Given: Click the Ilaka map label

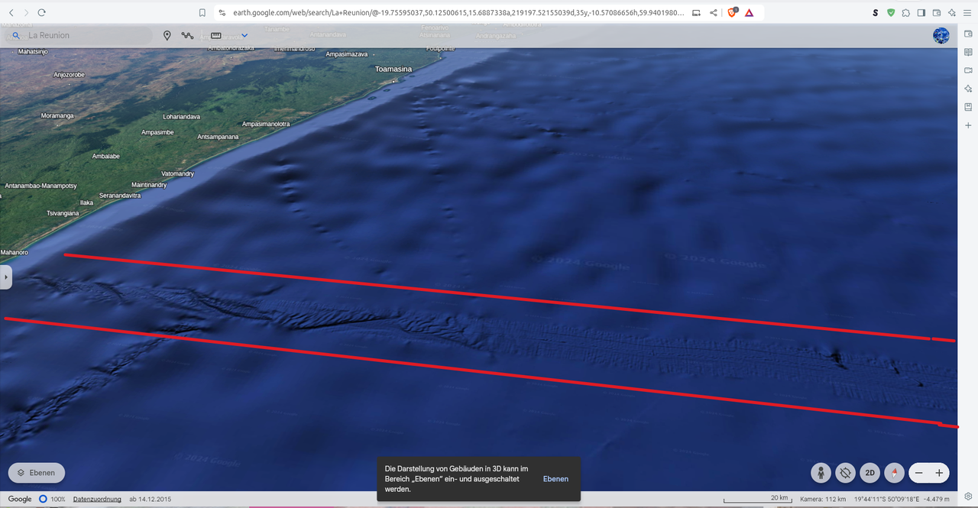Looking at the screenshot, I should (x=86, y=202).
